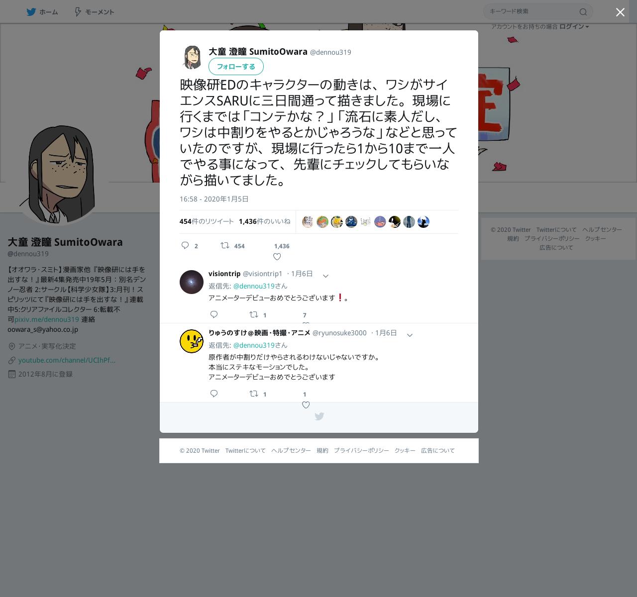Retweet the main tweet with 454 retweets
637x597 pixels.
pyautogui.click(x=225, y=245)
